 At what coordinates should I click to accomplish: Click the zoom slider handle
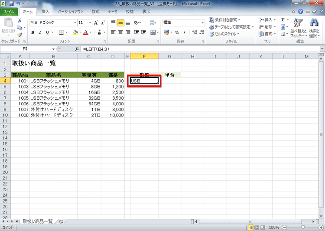[303, 227]
